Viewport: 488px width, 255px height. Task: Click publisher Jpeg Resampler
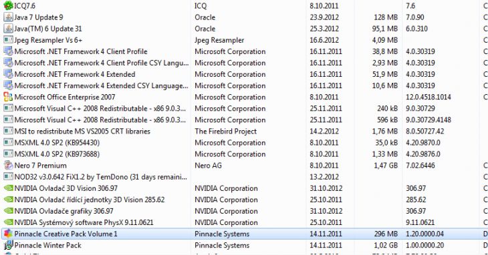219,40
